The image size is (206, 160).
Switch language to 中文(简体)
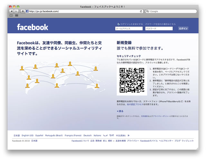121,135
